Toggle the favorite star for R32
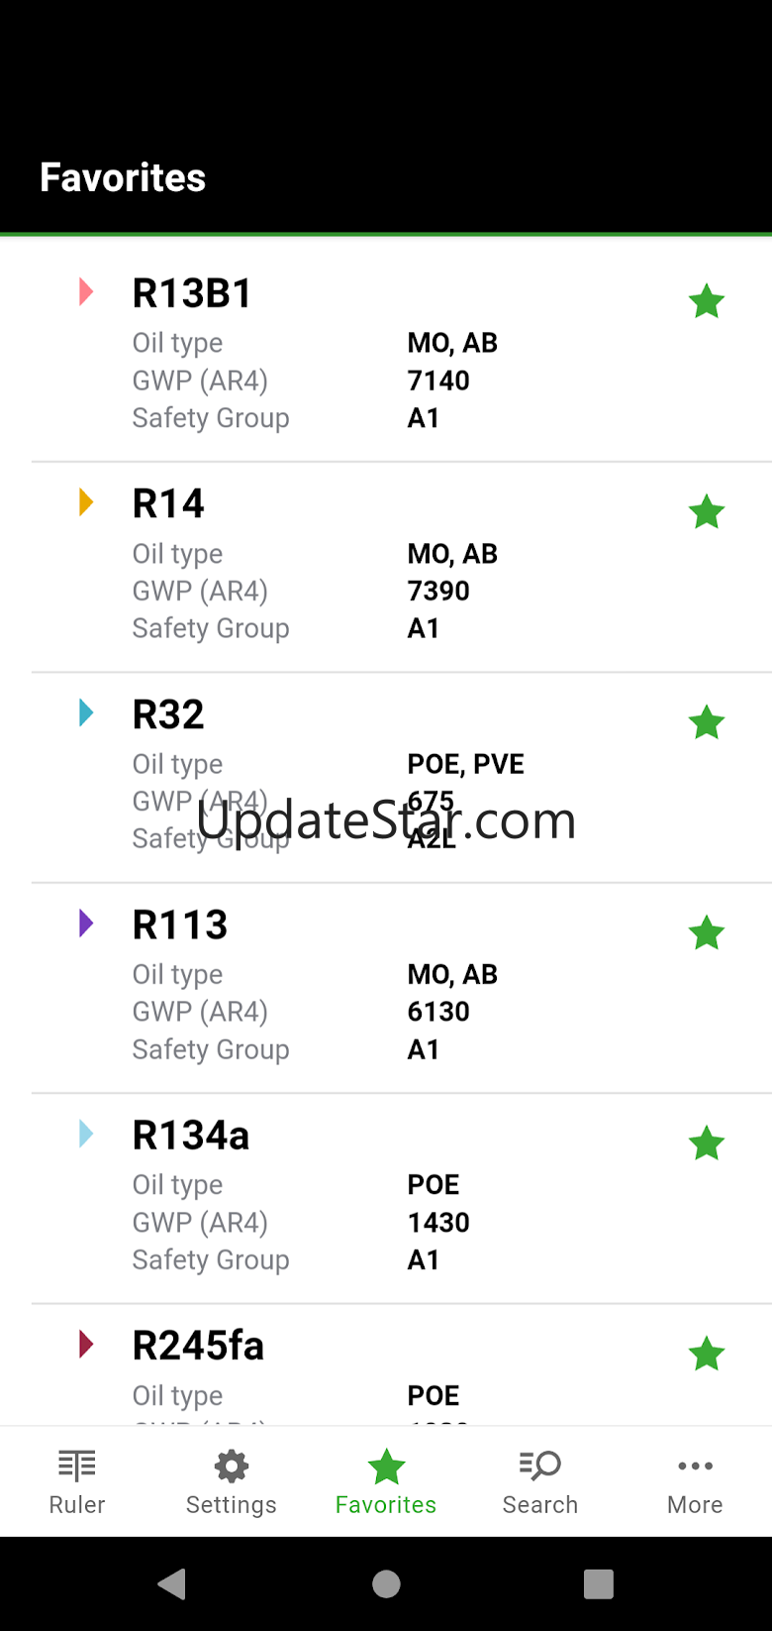772x1631 pixels. (707, 722)
